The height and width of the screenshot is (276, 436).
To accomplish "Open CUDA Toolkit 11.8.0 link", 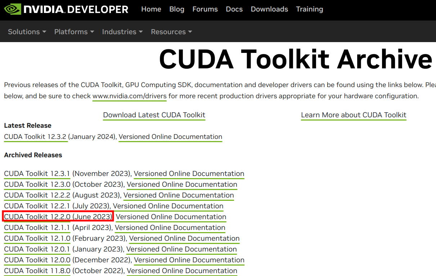I will coord(37,271).
